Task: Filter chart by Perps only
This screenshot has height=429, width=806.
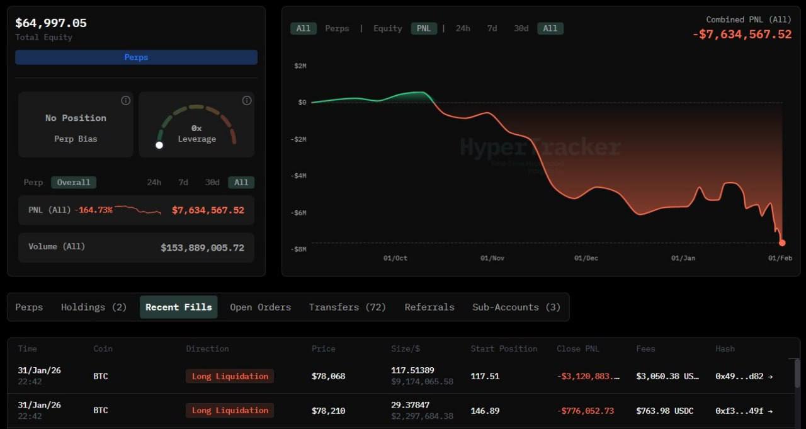Action: (337, 28)
